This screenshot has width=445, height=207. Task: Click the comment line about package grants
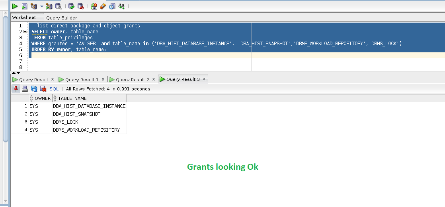(x=84, y=26)
